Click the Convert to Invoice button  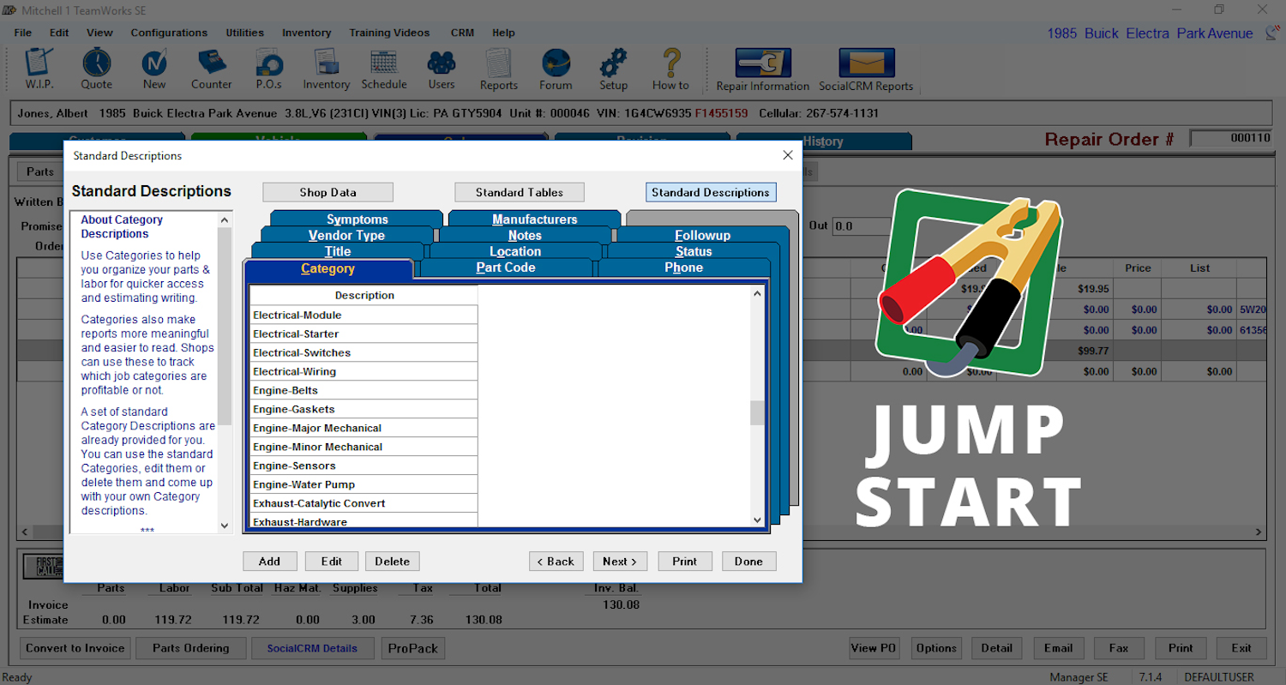75,648
